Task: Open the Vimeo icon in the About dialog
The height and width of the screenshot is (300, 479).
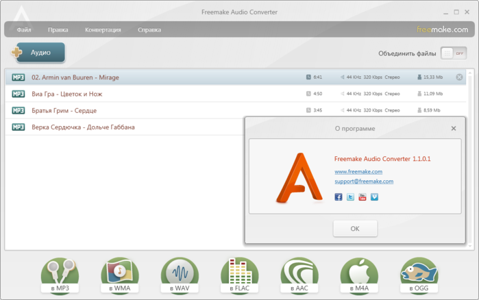Action: click(x=374, y=197)
